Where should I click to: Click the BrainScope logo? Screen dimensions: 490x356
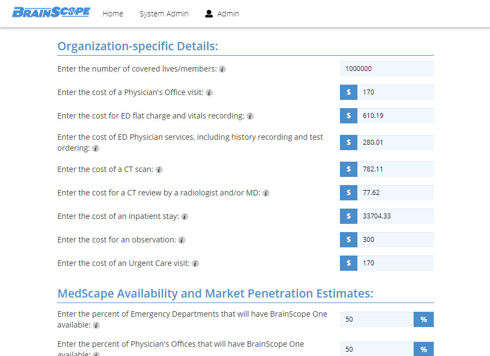tap(51, 13)
